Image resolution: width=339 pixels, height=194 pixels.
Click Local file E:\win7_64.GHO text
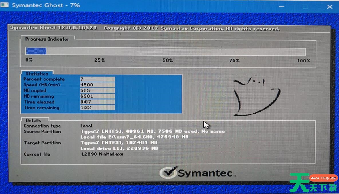tap(135, 137)
